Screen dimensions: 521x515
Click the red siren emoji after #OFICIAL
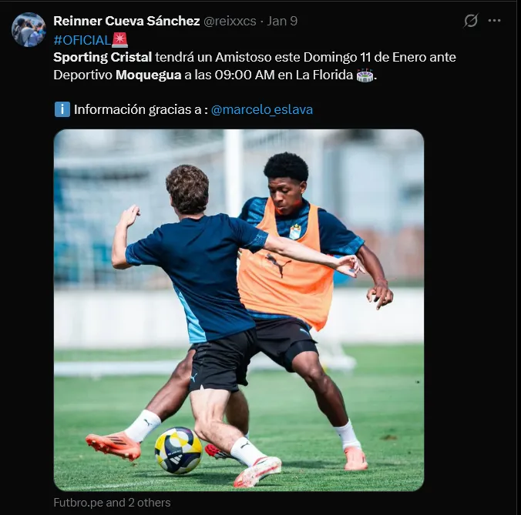click(x=119, y=40)
